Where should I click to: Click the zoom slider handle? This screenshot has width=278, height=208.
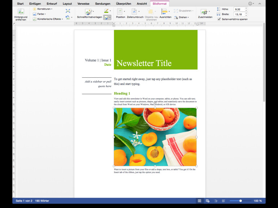click(240, 201)
